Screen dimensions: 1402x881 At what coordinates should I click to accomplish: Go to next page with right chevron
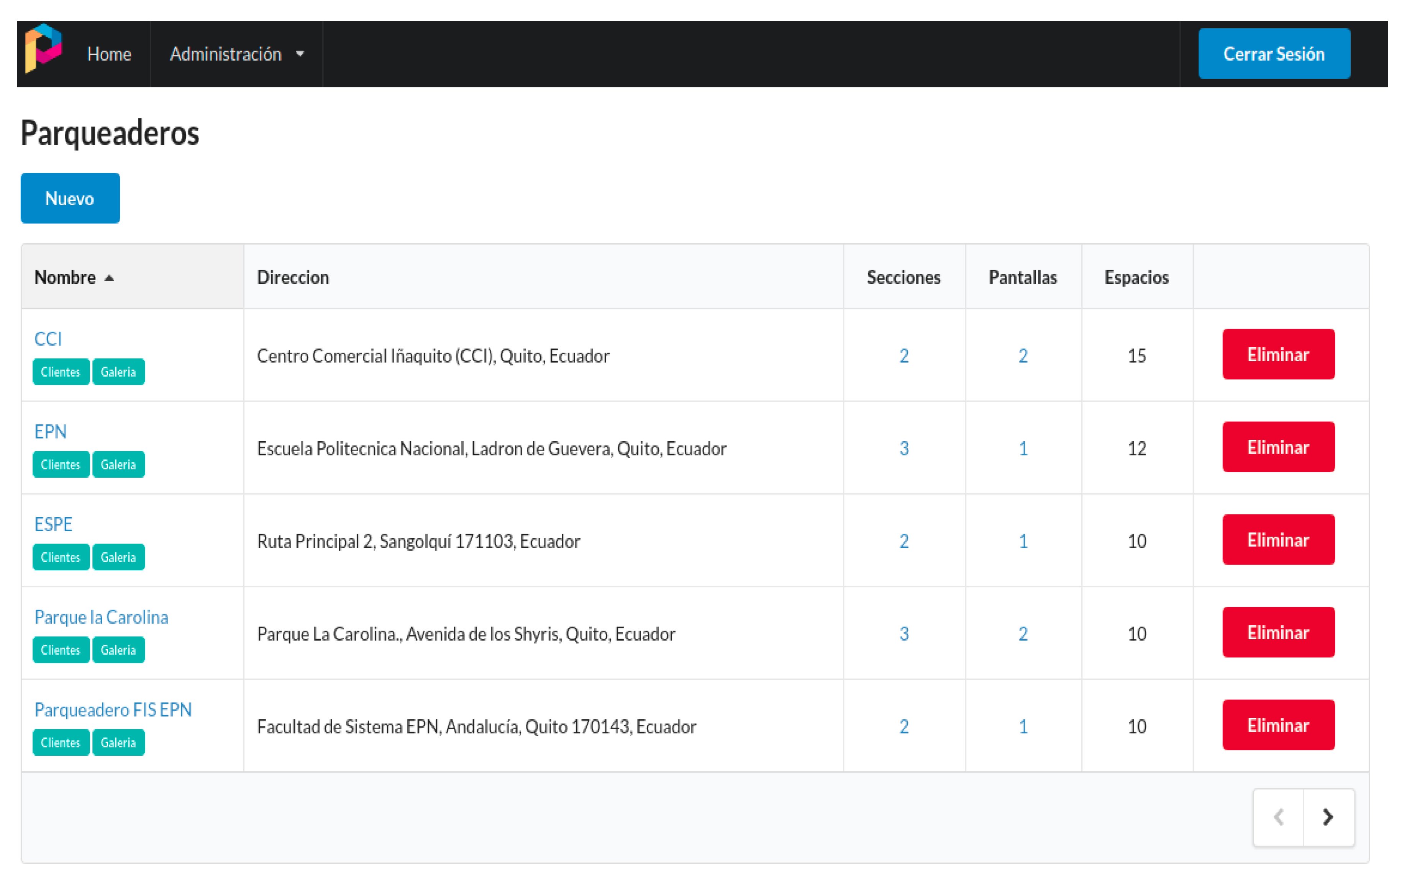[x=1328, y=817]
